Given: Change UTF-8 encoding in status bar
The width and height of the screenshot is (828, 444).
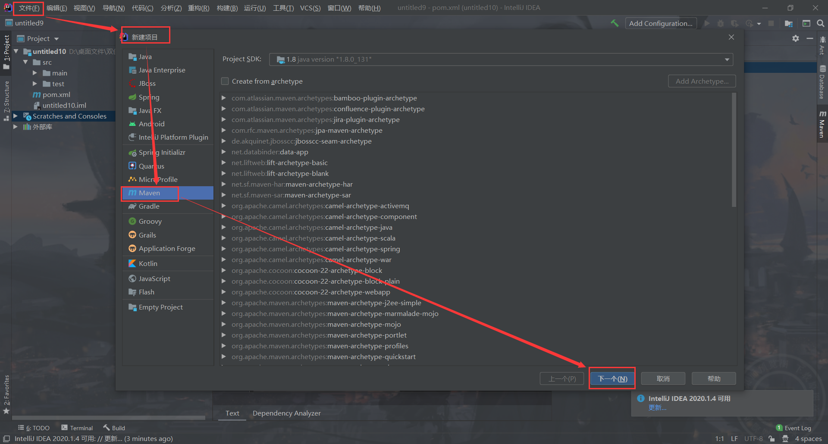Looking at the screenshot, I should 753,438.
